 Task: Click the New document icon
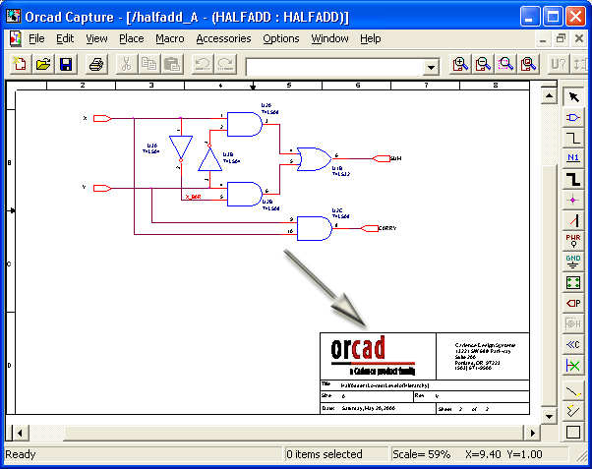[21, 65]
